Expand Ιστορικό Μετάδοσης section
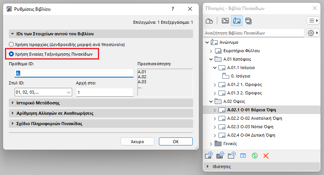 click(101, 103)
